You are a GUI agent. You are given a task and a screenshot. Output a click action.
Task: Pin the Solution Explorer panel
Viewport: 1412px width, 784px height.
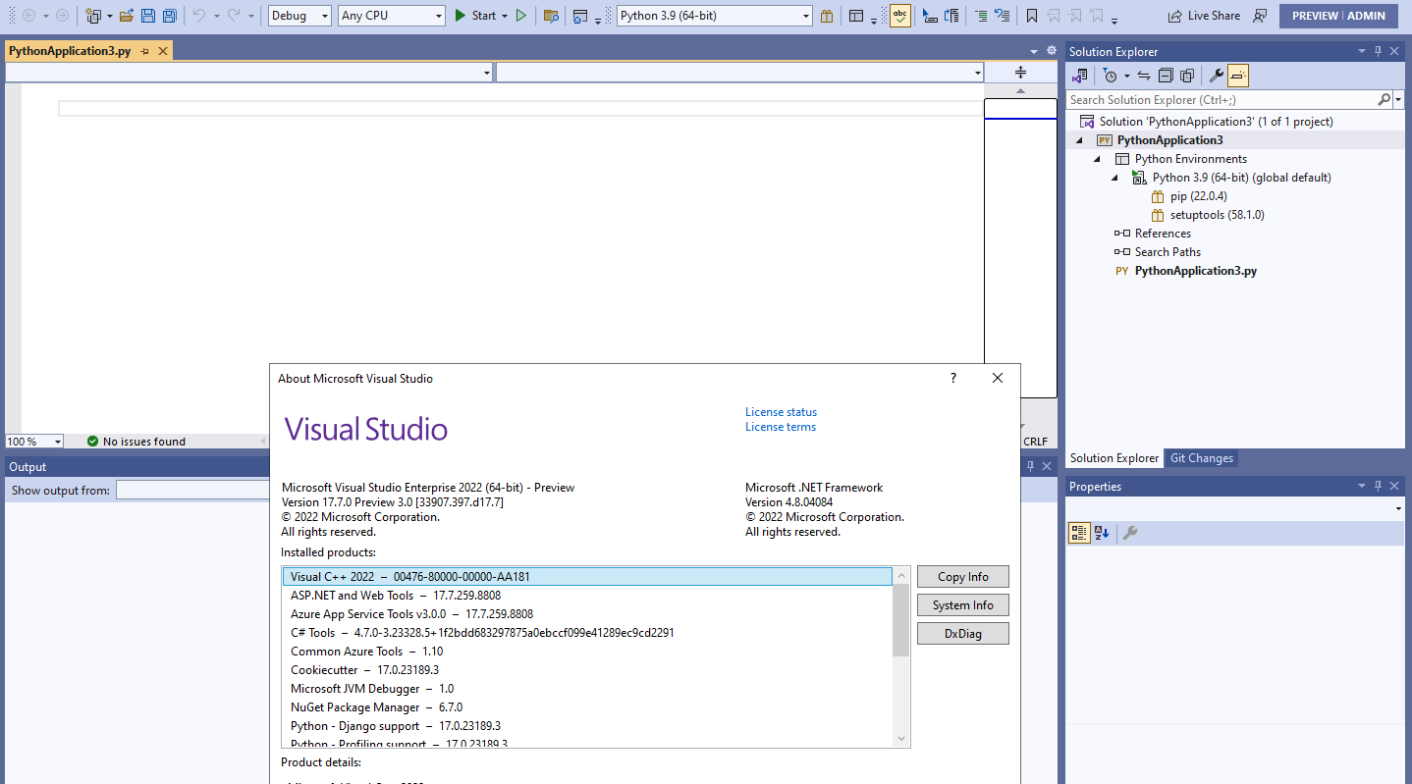click(1379, 50)
